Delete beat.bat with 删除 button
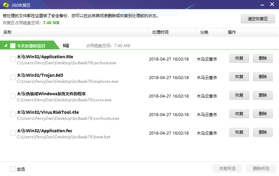 pos(263,132)
